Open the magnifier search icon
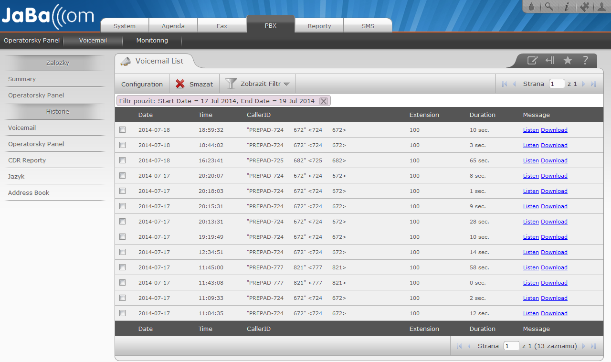611x362 pixels. pyautogui.click(x=549, y=7)
